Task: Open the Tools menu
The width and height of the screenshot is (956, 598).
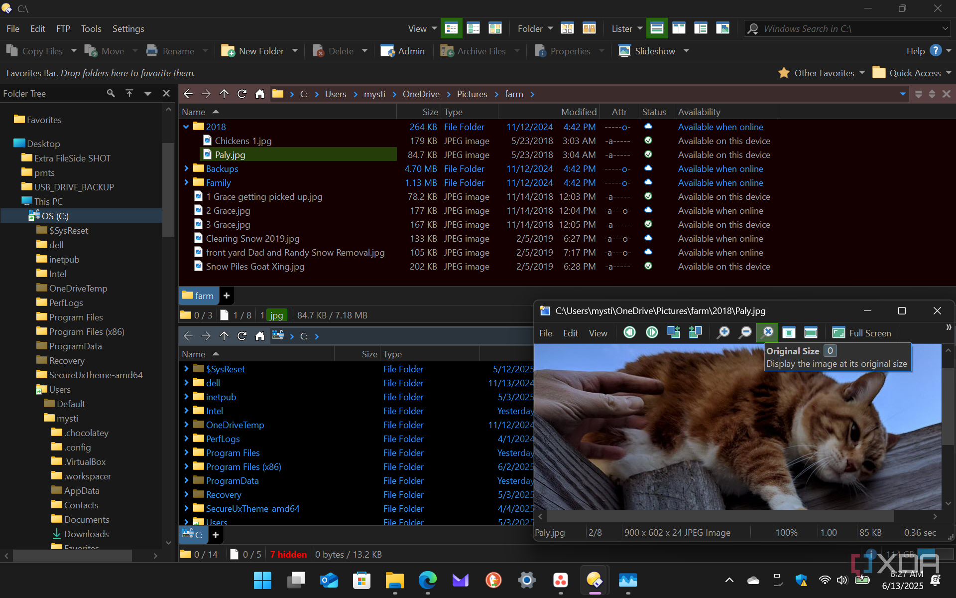Action: tap(91, 28)
